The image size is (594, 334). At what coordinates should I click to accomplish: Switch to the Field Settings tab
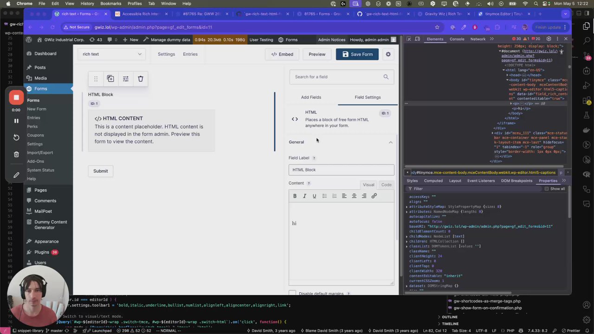(368, 97)
